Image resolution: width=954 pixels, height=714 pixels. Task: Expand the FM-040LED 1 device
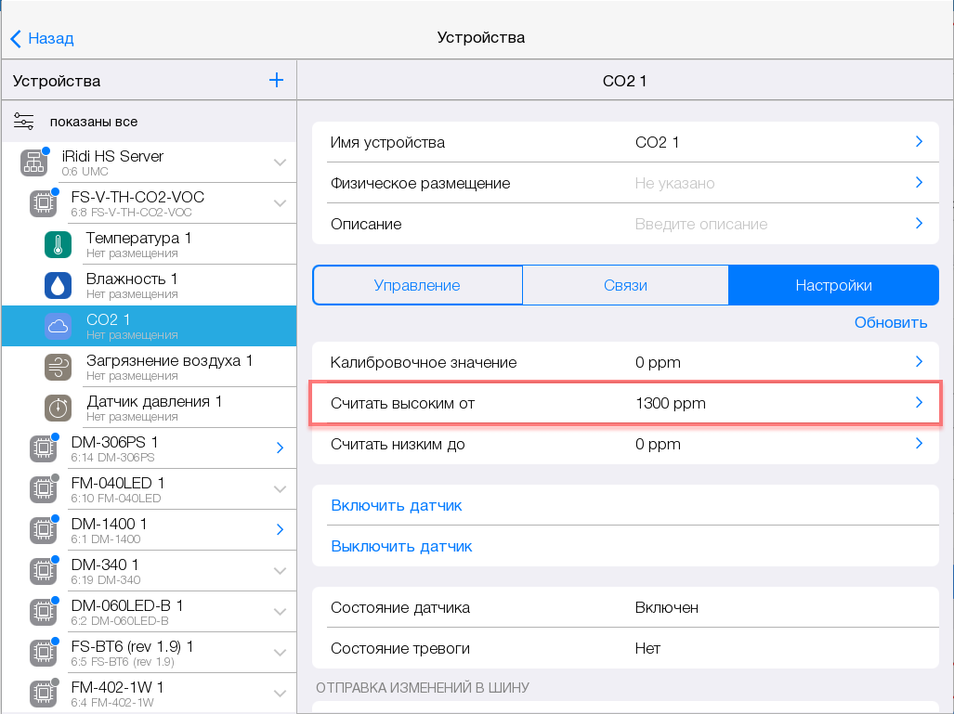coord(280,489)
